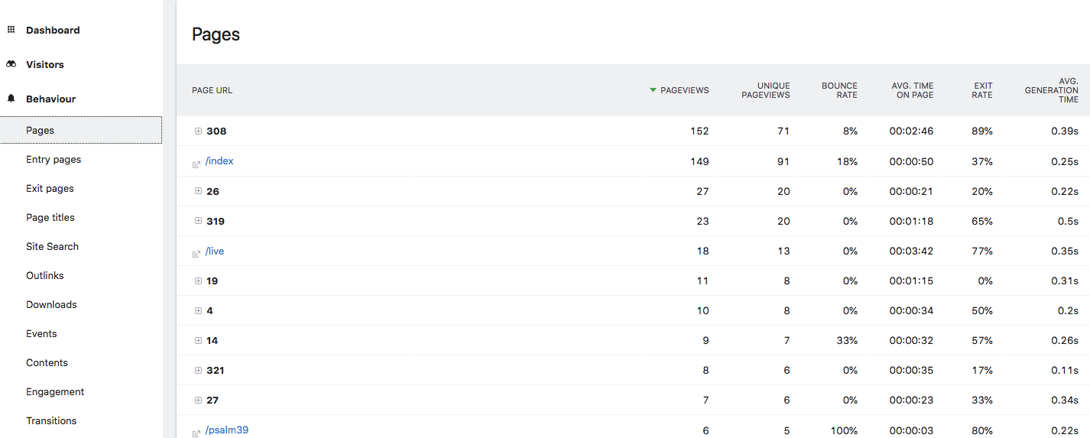
Task: Expand the 308 page row
Action: (x=198, y=131)
